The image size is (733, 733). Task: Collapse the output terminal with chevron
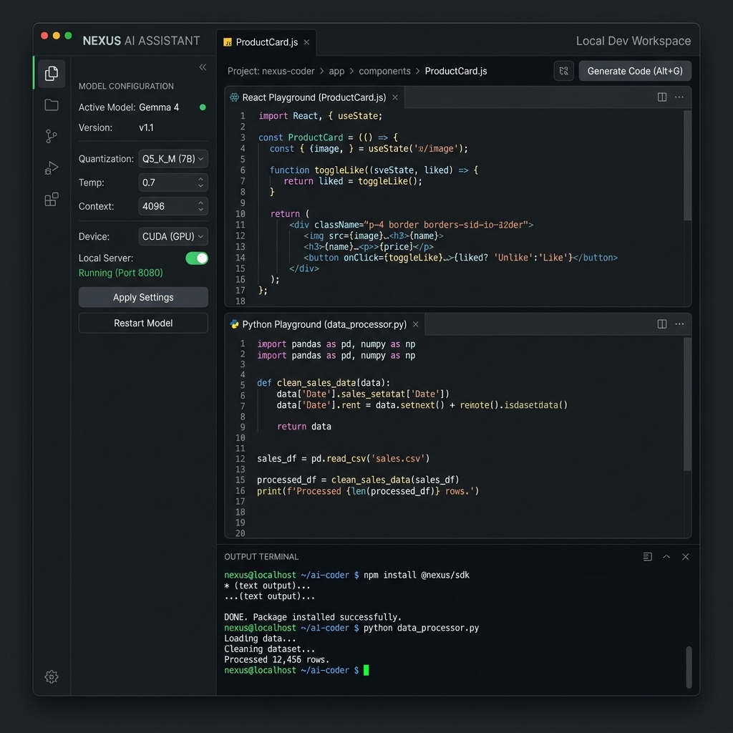(x=666, y=556)
